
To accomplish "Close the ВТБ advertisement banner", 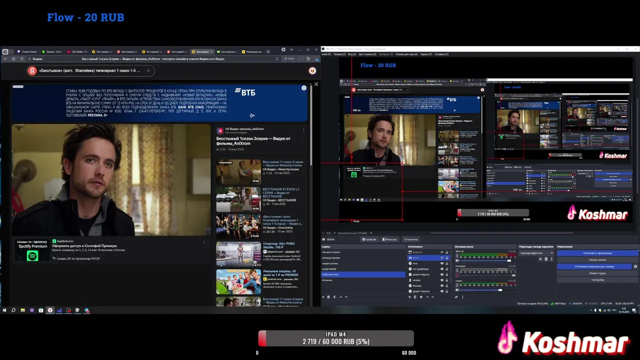I will 316,84.
